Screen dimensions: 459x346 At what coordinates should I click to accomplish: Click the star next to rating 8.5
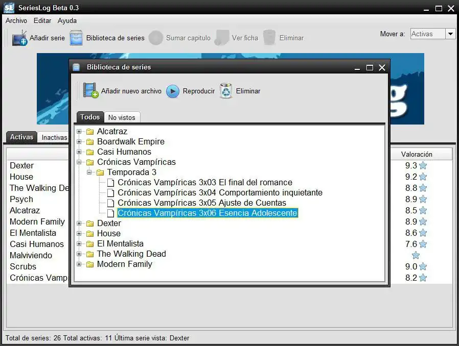[x=423, y=210]
